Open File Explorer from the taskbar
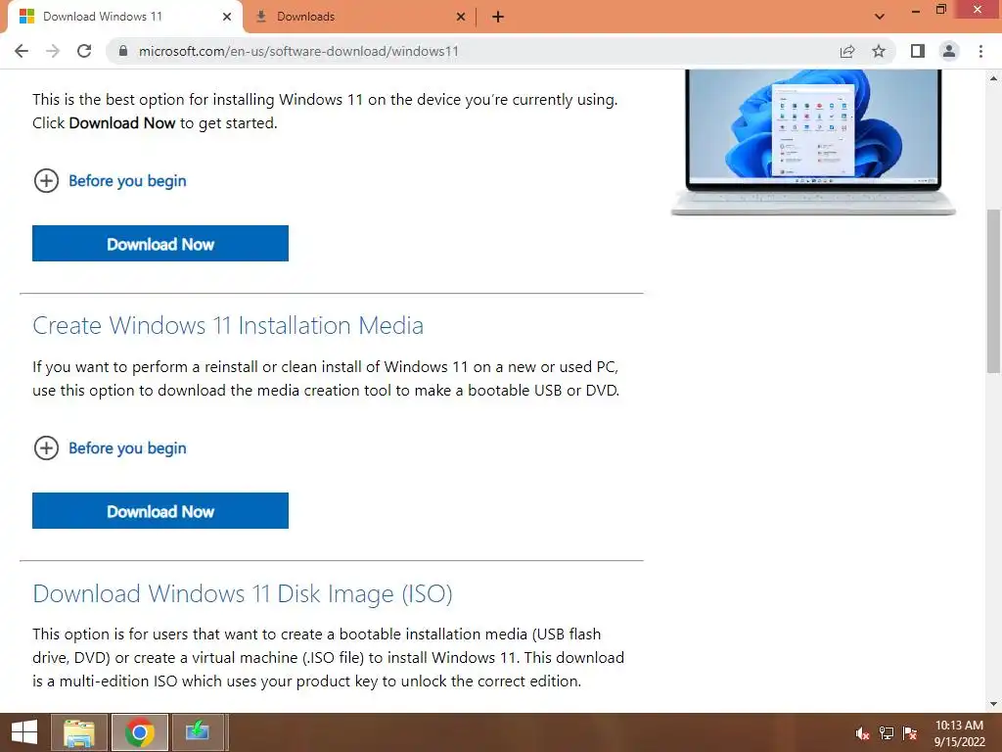 click(79, 732)
